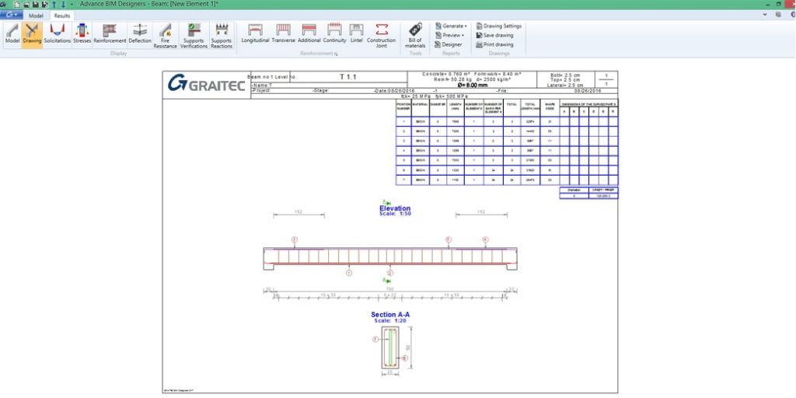Image resolution: width=796 pixels, height=398 pixels.
Task: Open the Bill of materials tool
Action: pos(415,36)
